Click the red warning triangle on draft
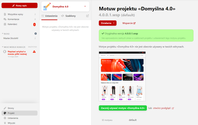The image size is (198, 125). click(x=34, y=52)
